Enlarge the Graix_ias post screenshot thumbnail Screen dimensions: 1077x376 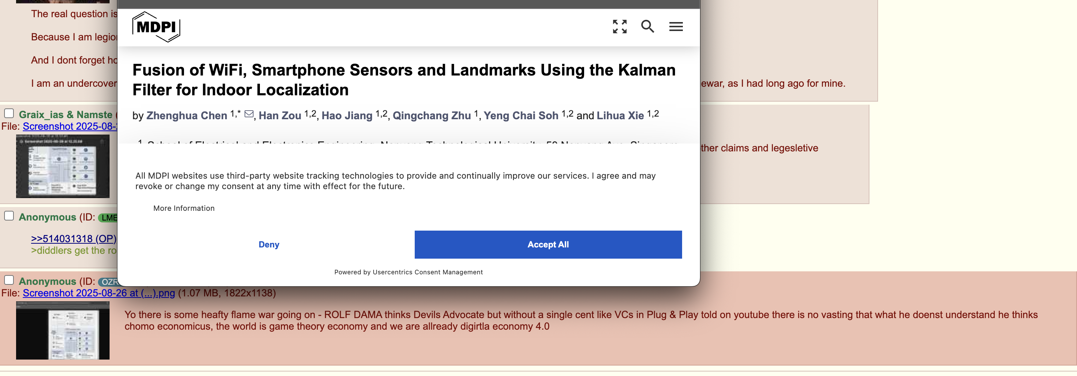pos(63,166)
